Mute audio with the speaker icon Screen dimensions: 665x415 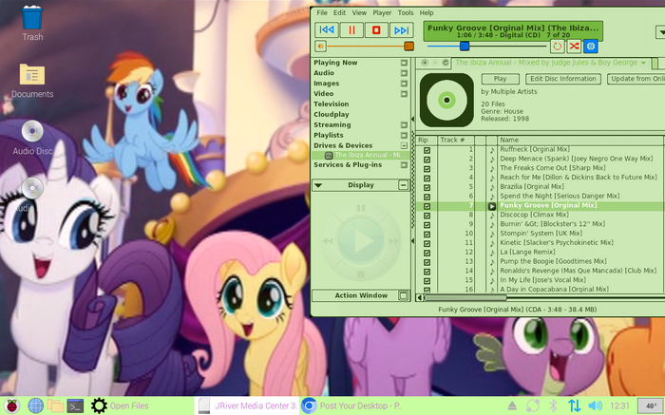[321, 47]
